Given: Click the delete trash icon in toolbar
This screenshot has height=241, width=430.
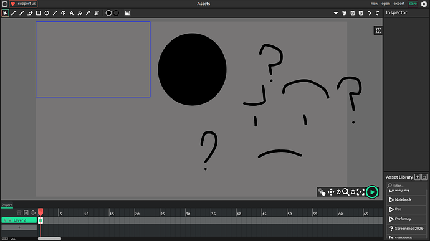Looking at the screenshot, I should [344, 13].
